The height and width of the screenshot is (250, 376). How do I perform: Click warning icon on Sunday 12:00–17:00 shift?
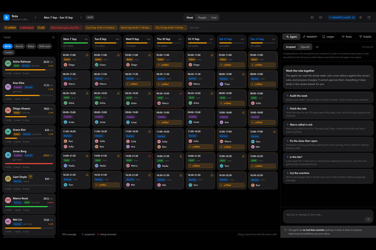click(274, 132)
